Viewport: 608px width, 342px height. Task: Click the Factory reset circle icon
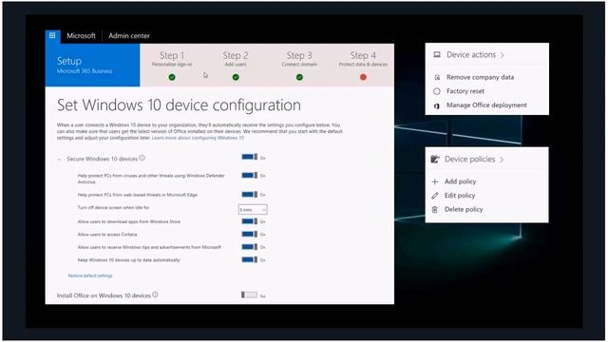(437, 91)
